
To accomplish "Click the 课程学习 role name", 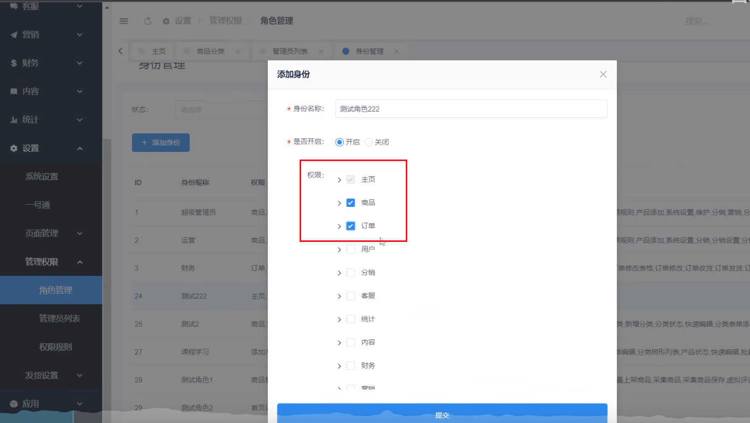I will point(195,352).
